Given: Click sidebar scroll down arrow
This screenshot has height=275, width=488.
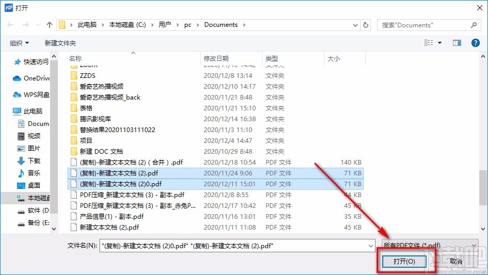Looking at the screenshot, I should pos(54,229).
